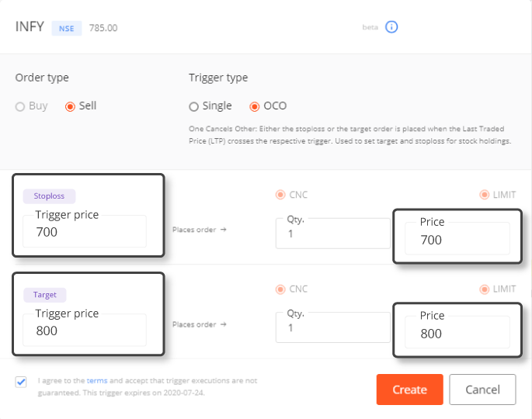Click the Stoploss limit Price field

click(x=457, y=239)
